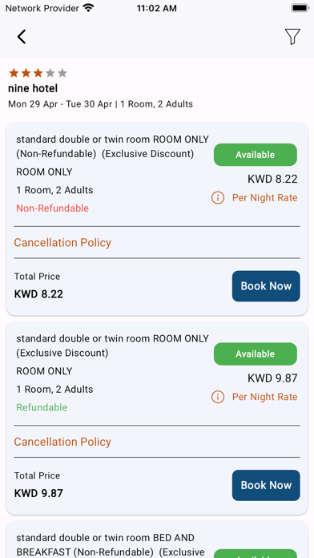Go back using the top-left arrow
This screenshot has height=558, width=314.
(x=22, y=37)
